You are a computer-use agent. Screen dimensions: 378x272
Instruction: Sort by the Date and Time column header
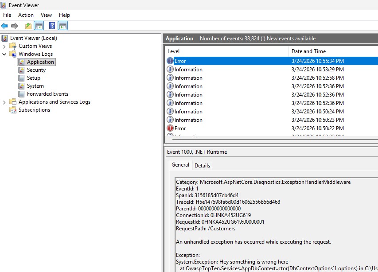pyautogui.click(x=334, y=51)
